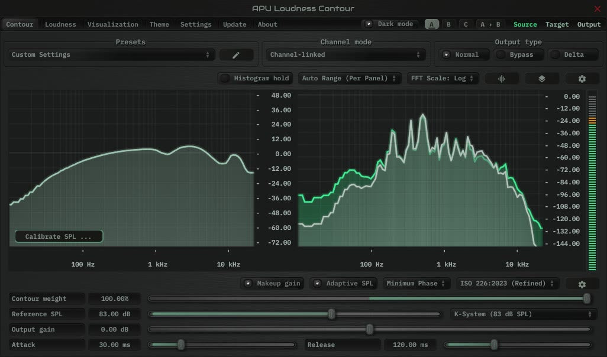Click the Channel mode heading label
The height and width of the screenshot is (357, 607).
pyautogui.click(x=346, y=42)
